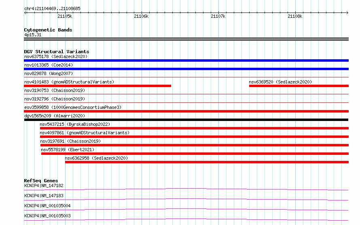Click the black bar for dgv1565n209

[x=186, y=120]
